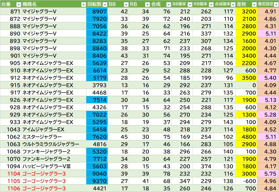Select cell with machine number 871

[x=11, y=12]
